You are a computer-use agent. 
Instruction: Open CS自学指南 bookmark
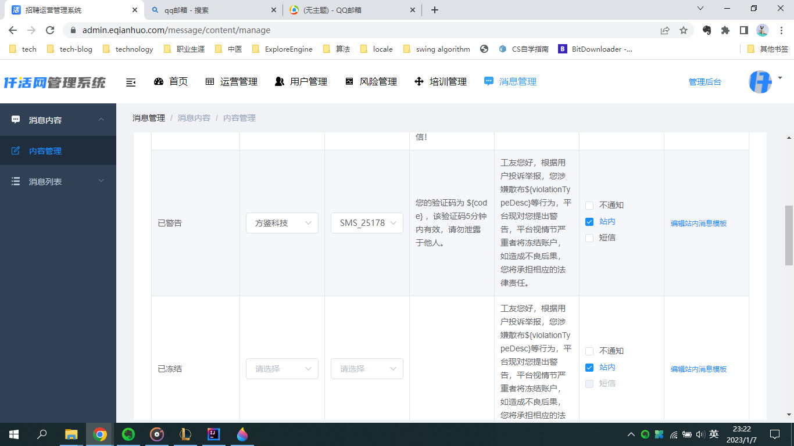pos(524,49)
